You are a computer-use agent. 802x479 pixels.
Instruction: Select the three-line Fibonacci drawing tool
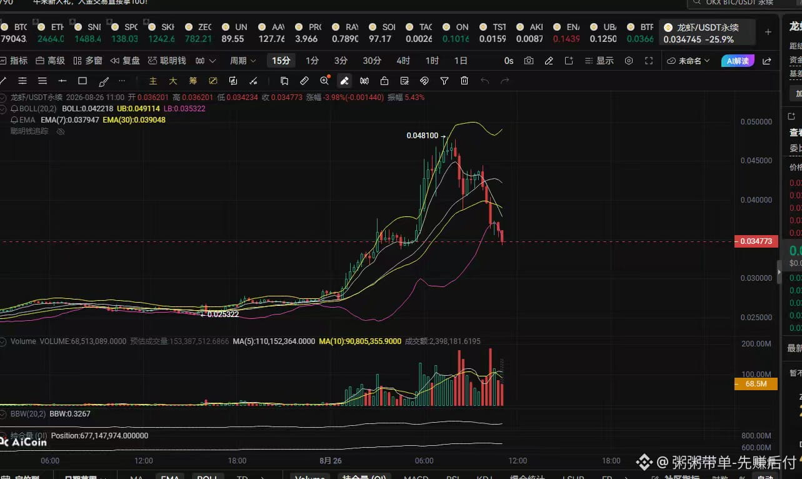[43, 81]
